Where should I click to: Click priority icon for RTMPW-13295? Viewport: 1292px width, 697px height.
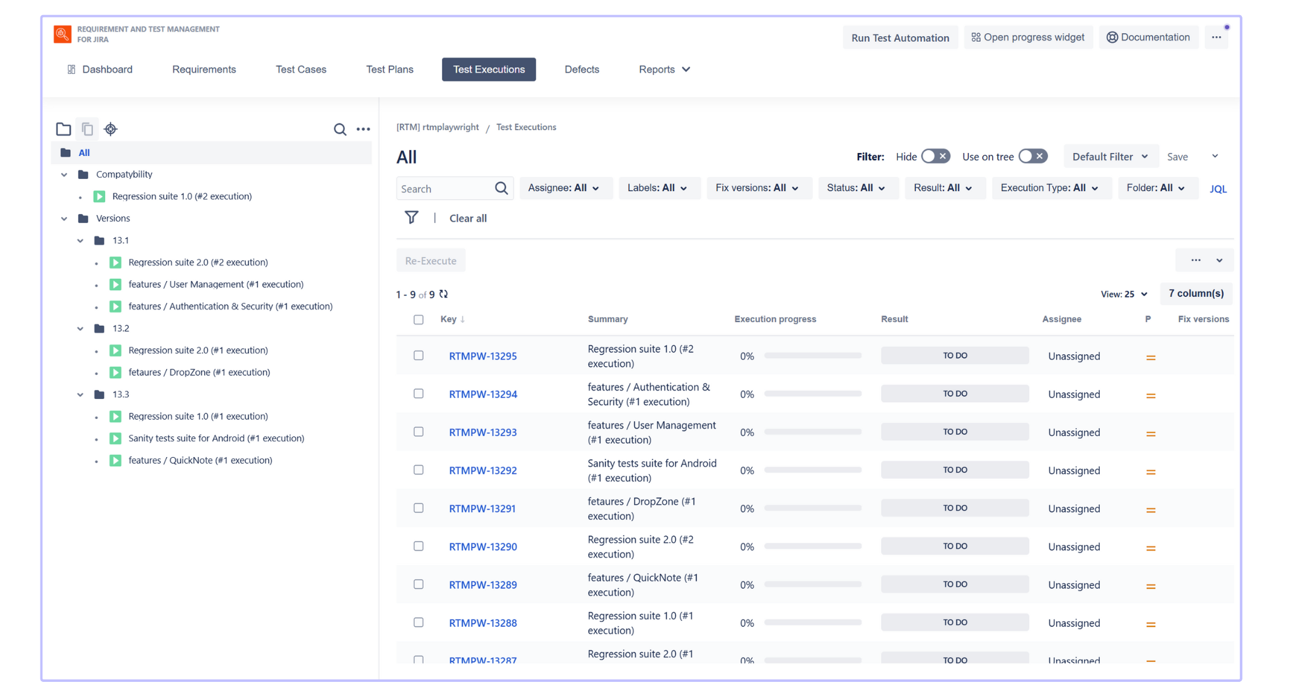click(1151, 357)
